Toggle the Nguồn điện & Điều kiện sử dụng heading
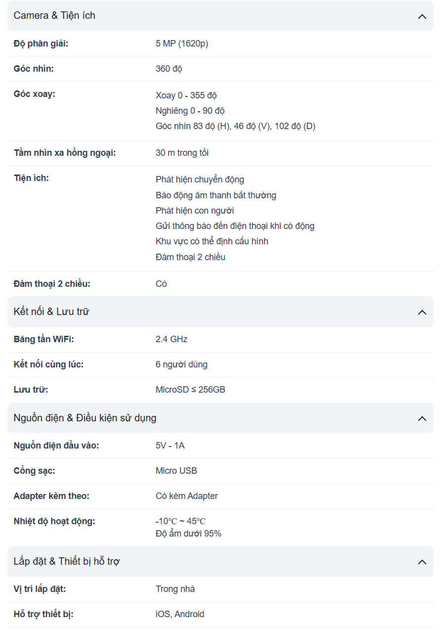Image resolution: width=443 pixels, height=630 pixels. 85,418
